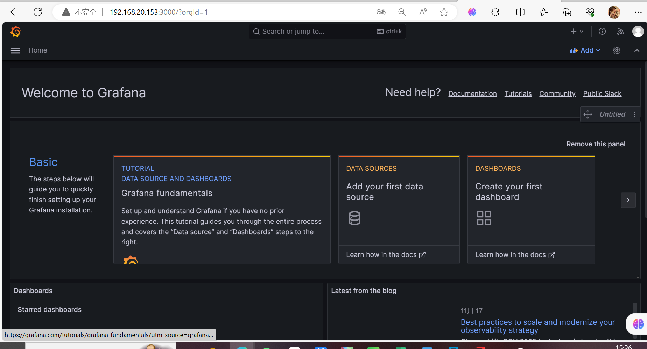Click the not-secure warning icon
This screenshot has width=647, height=349.
click(x=66, y=12)
